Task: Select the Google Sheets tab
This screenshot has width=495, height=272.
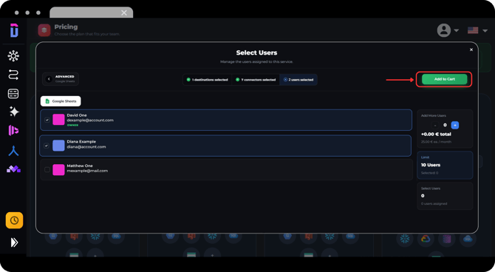Action: 61,101
